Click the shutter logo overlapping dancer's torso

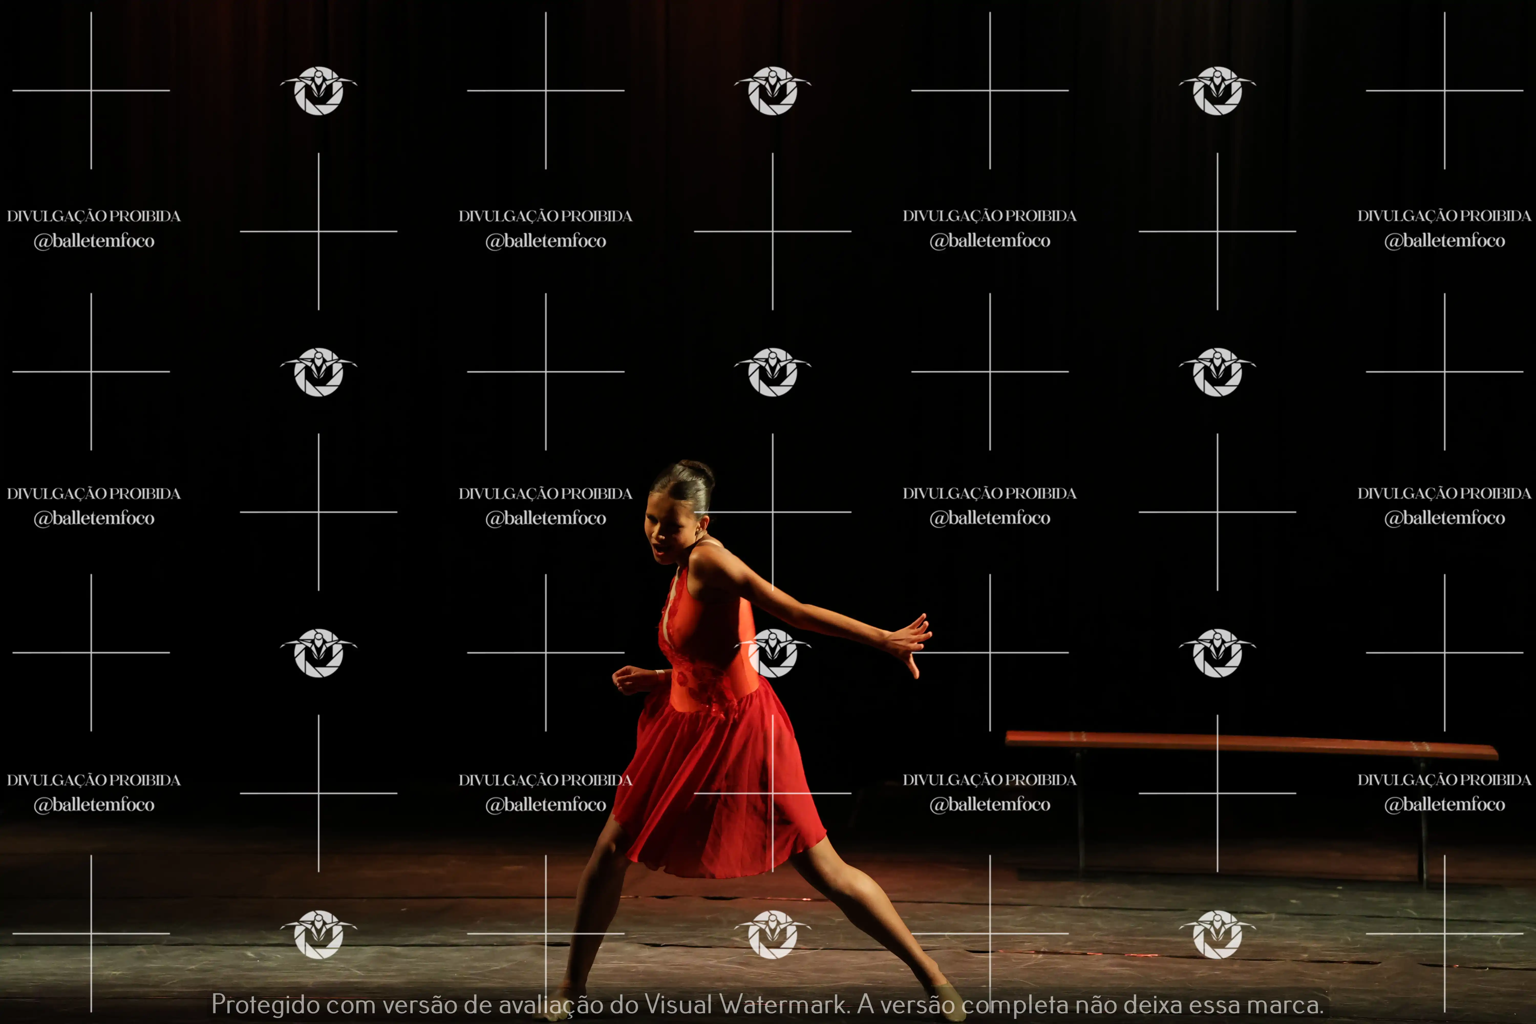(773, 652)
